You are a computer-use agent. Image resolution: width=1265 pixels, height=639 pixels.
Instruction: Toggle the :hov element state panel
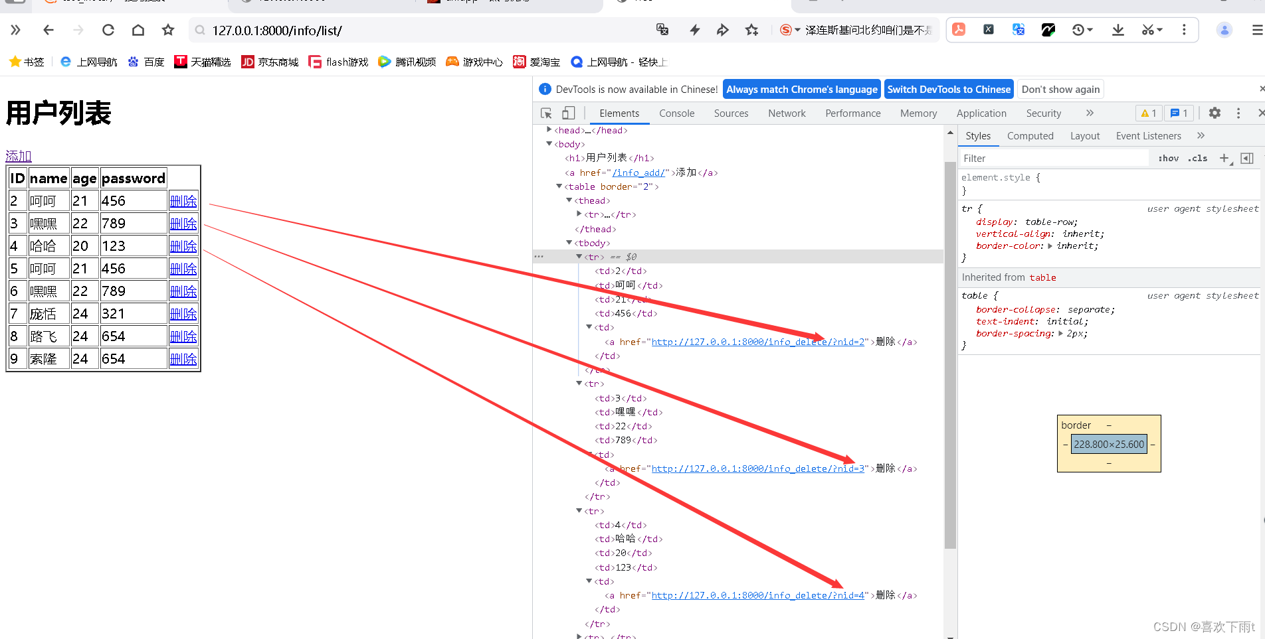click(1168, 158)
